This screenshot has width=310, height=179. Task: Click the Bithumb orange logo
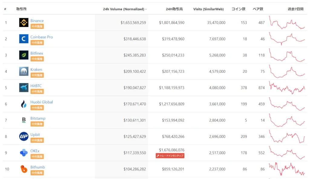(24, 169)
